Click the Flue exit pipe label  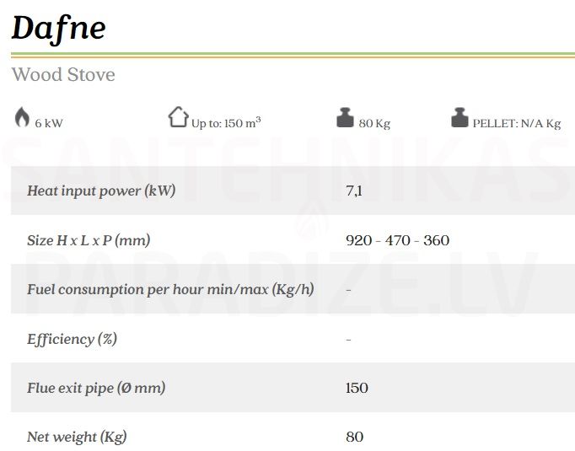(x=96, y=388)
